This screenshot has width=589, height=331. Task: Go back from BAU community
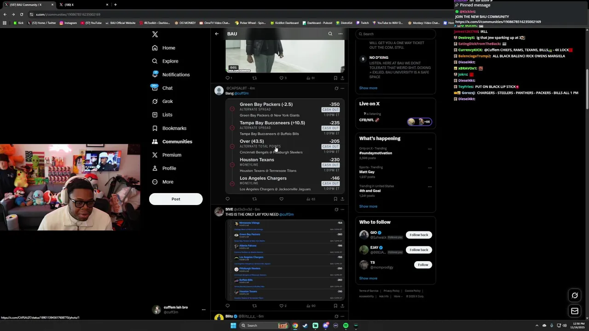pos(217,34)
